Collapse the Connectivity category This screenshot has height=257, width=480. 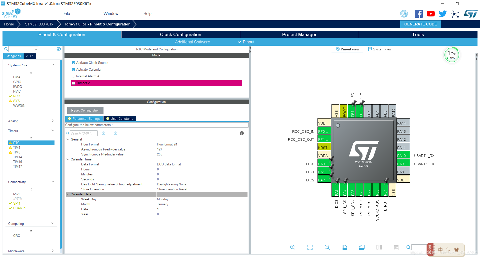[x=53, y=182]
